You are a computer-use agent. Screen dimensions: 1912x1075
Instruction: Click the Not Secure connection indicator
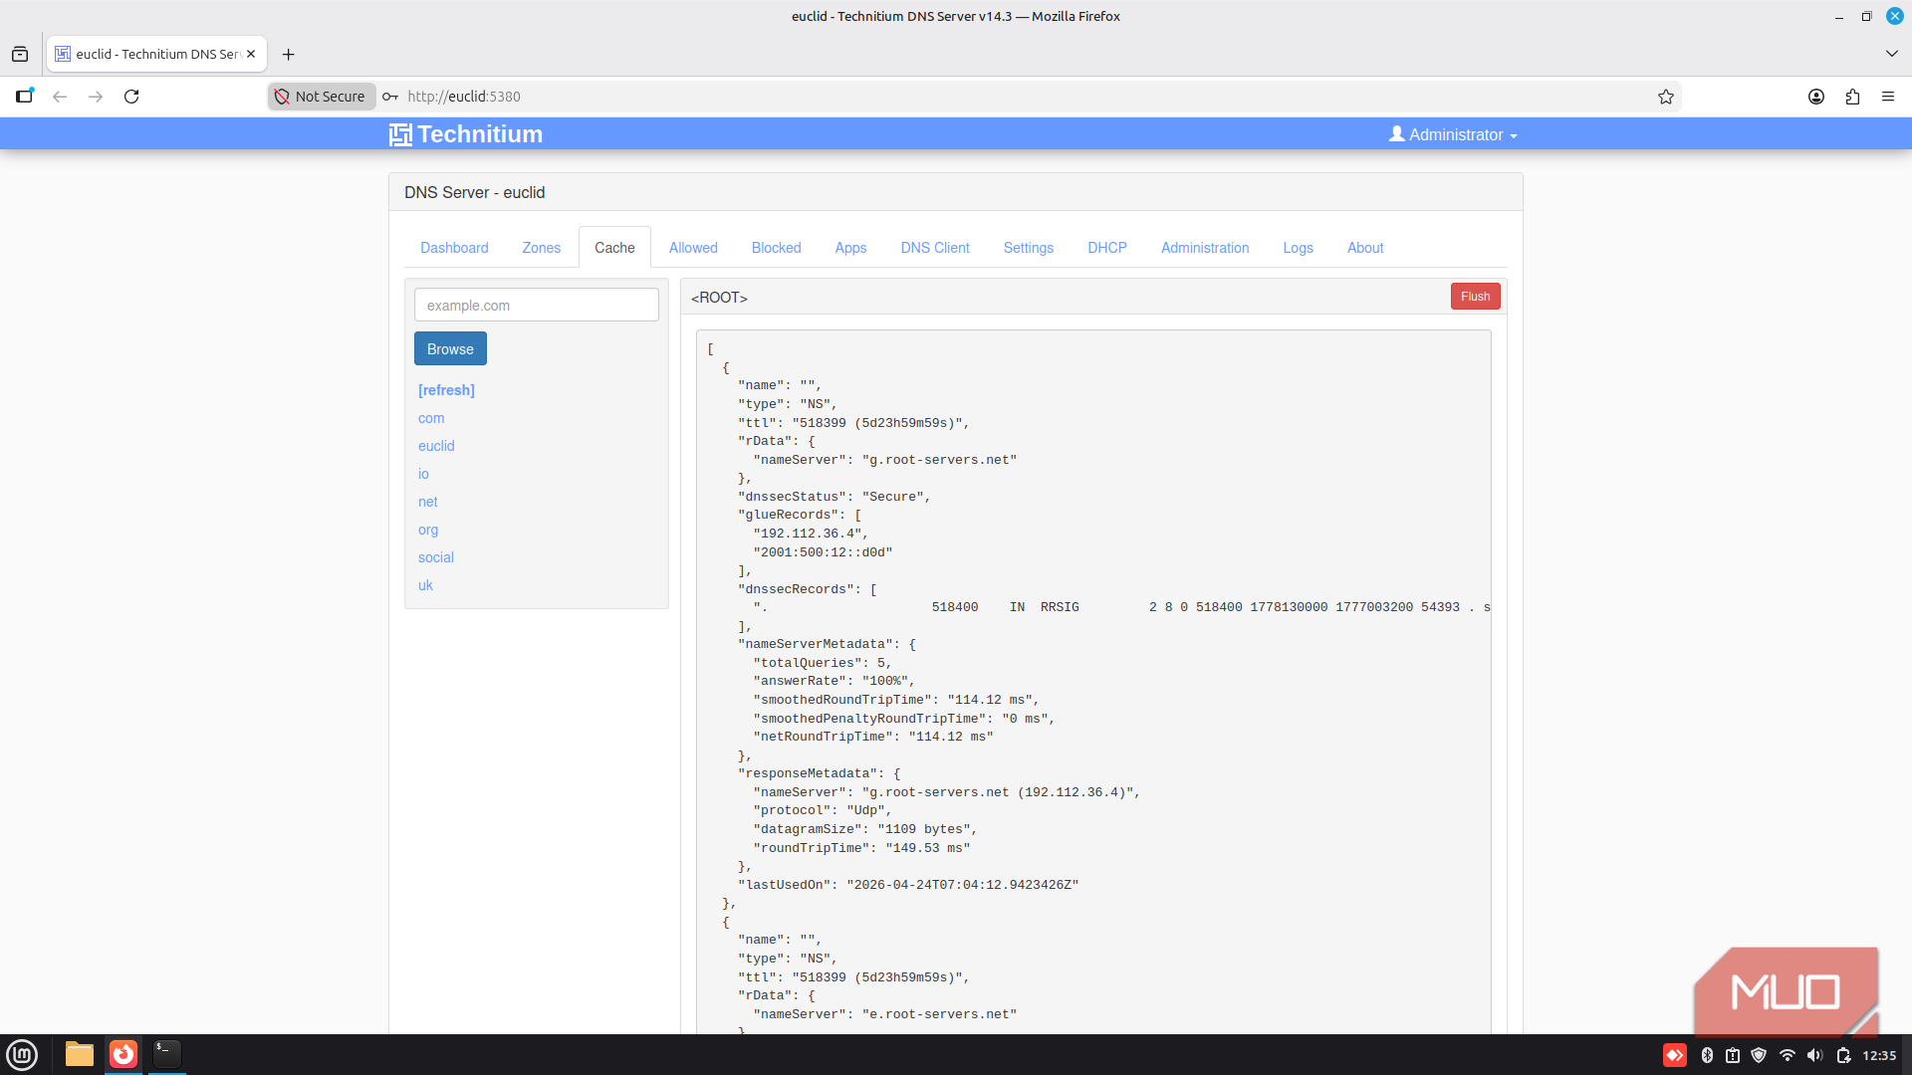coord(321,97)
